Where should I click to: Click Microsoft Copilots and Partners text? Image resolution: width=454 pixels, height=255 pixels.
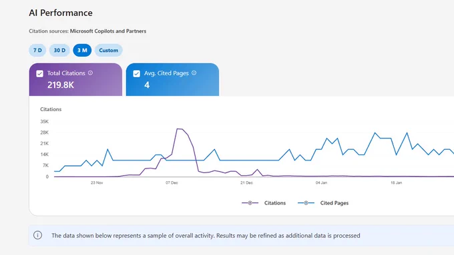pyautogui.click(x=108, y=31)
